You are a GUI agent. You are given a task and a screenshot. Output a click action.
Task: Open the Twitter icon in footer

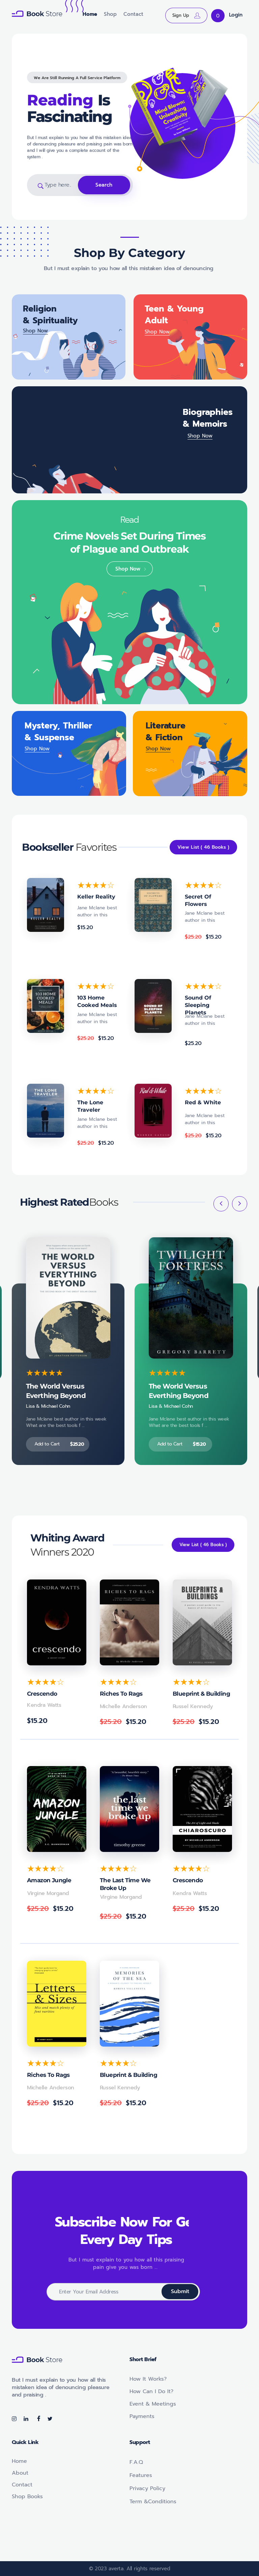click(50, 2418)
